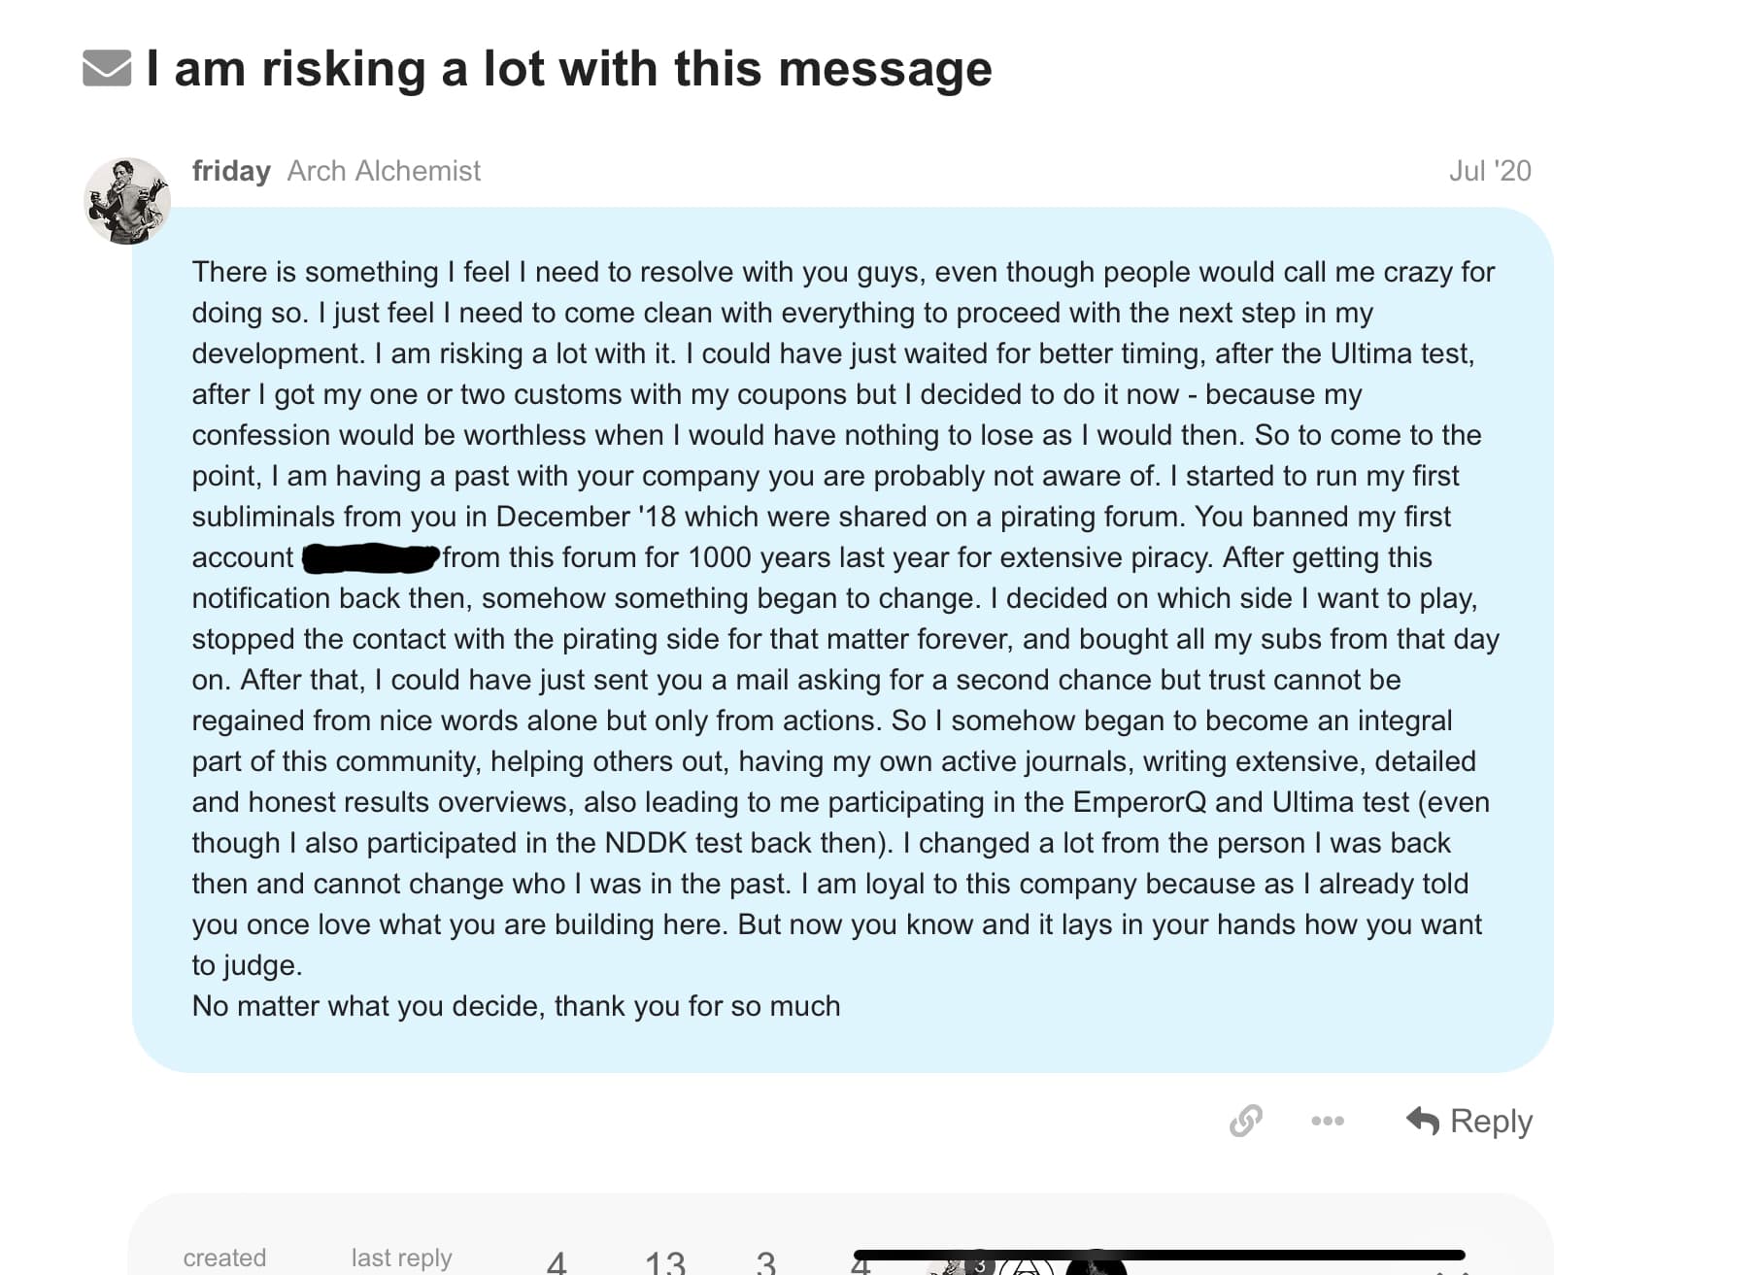
Task: Open the Jul '20 post date link
Action: pos(1490,171)
